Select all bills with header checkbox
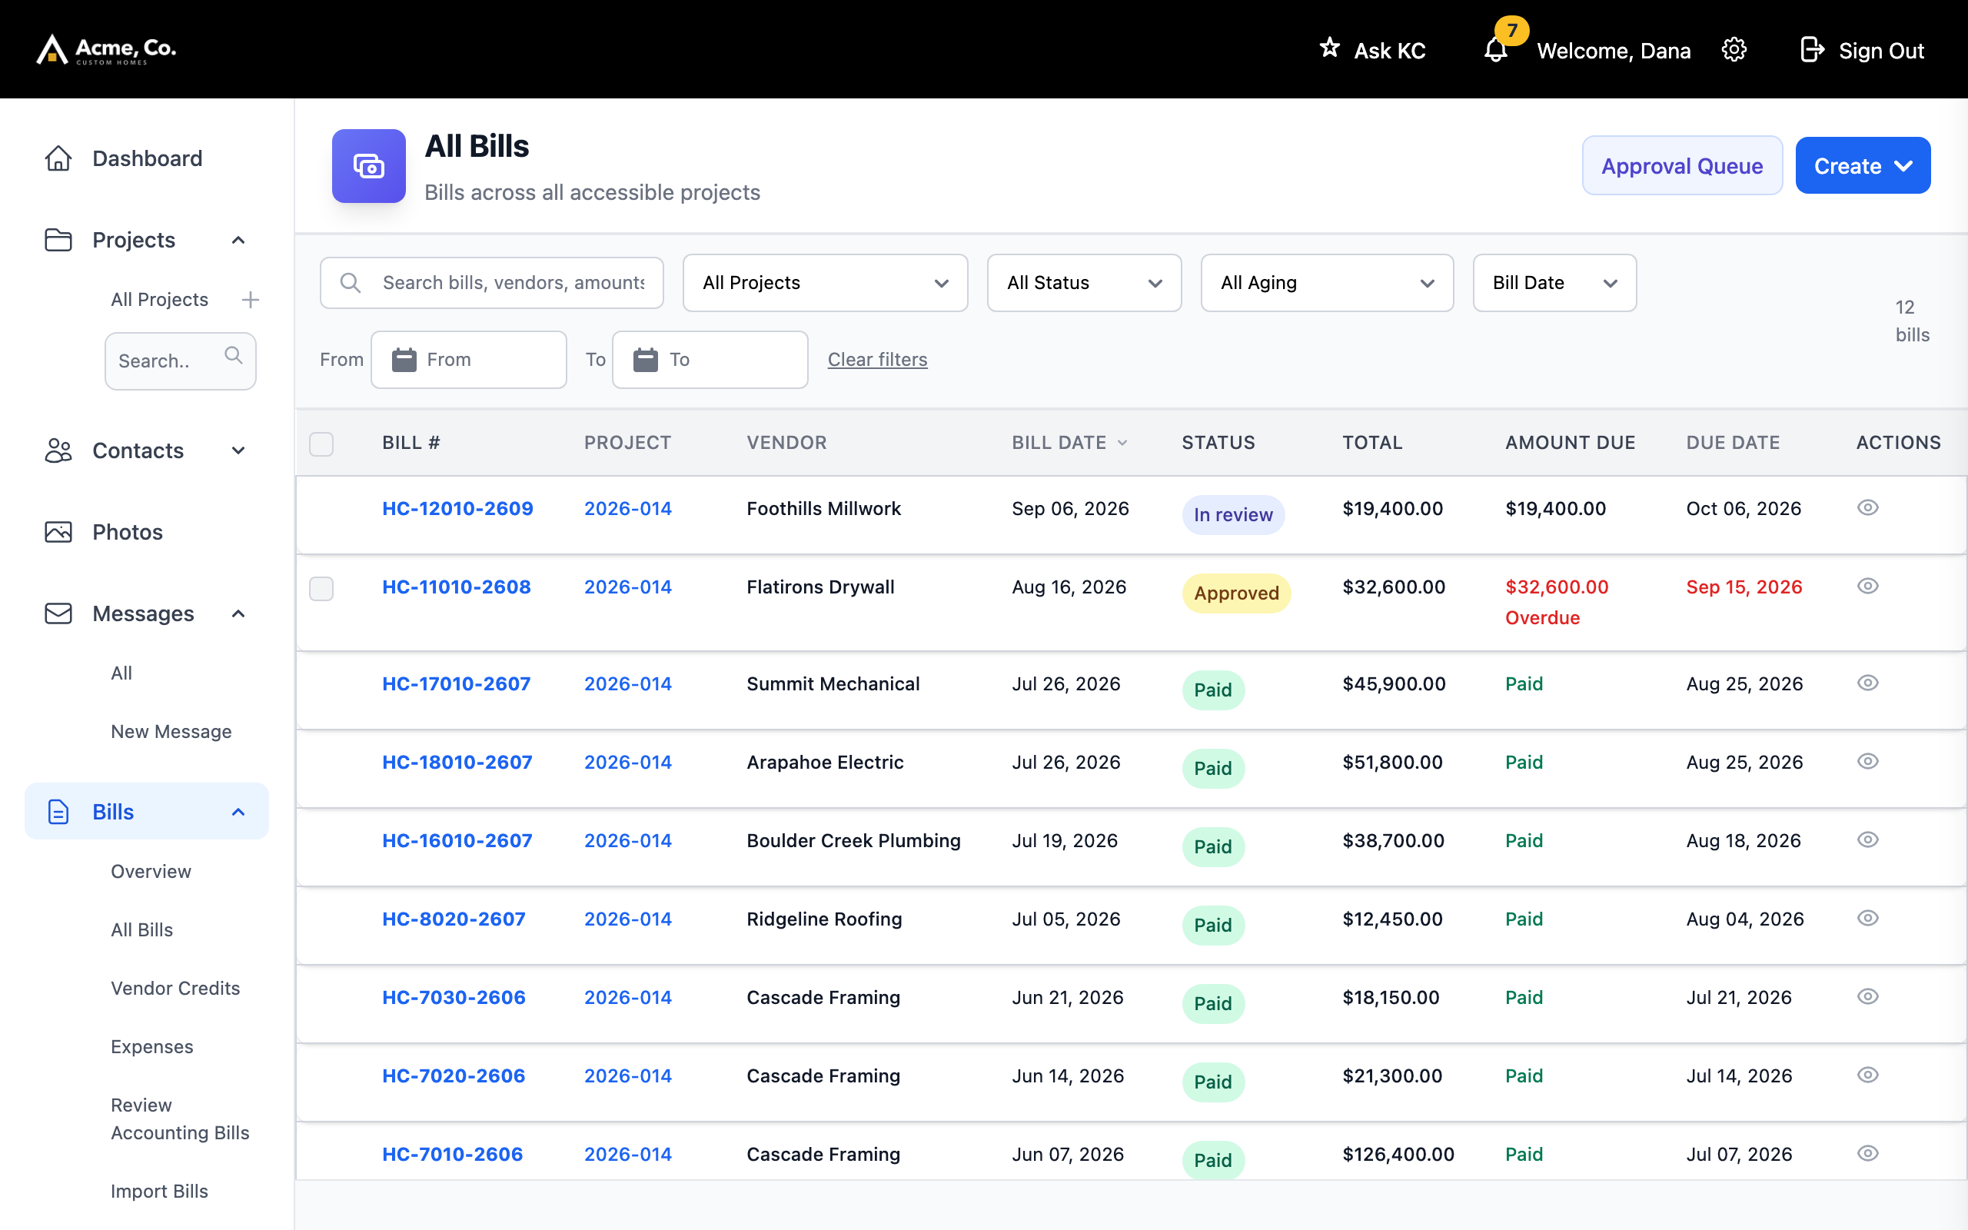Image resolution: width=1968 pixels, height=1230 pixels. (x=321, y=444)
